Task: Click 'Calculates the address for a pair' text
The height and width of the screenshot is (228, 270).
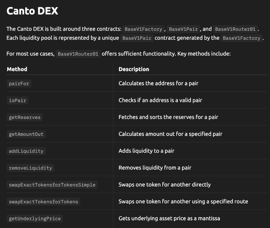Action: point(158,83)
